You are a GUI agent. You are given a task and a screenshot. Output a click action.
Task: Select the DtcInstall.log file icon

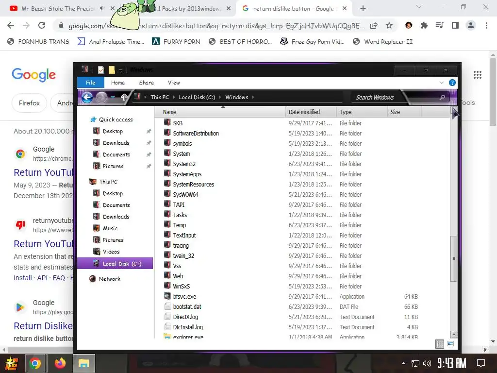tap(167, 327)
